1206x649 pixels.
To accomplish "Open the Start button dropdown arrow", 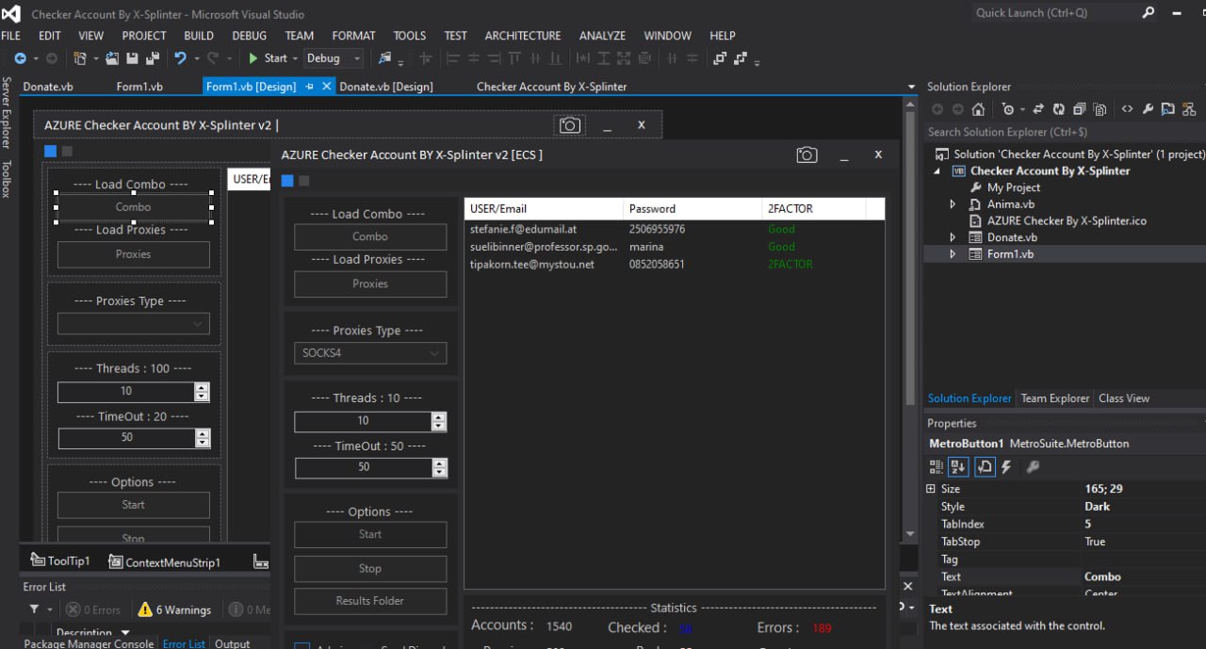I will pyautogui.click(x=295, y=58).
